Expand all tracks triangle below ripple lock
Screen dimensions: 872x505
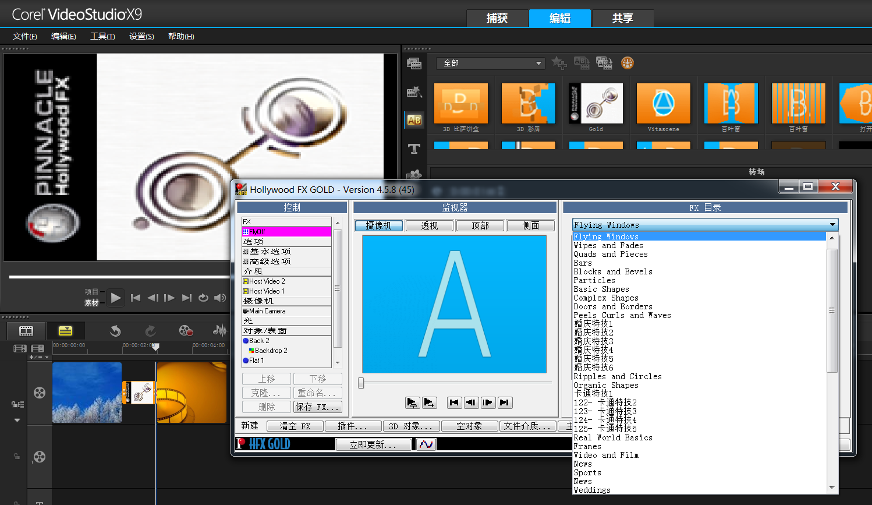[17, 420]
